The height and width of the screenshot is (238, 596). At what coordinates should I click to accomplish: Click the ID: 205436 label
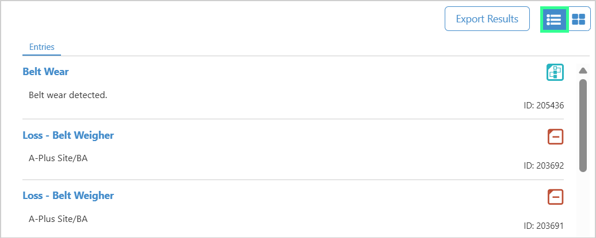pos(544,106)
